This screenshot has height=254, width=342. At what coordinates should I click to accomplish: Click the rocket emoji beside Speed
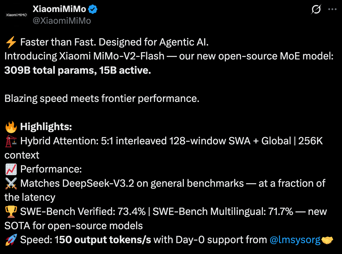(11, 240)
